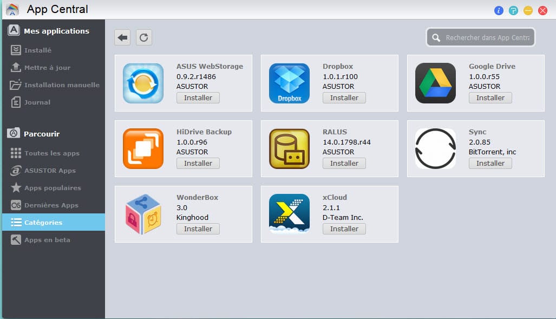Viewport: 556px width, 319px height.
Task: Click the Mettre à jour upload icon
Action: coord(16,67)
